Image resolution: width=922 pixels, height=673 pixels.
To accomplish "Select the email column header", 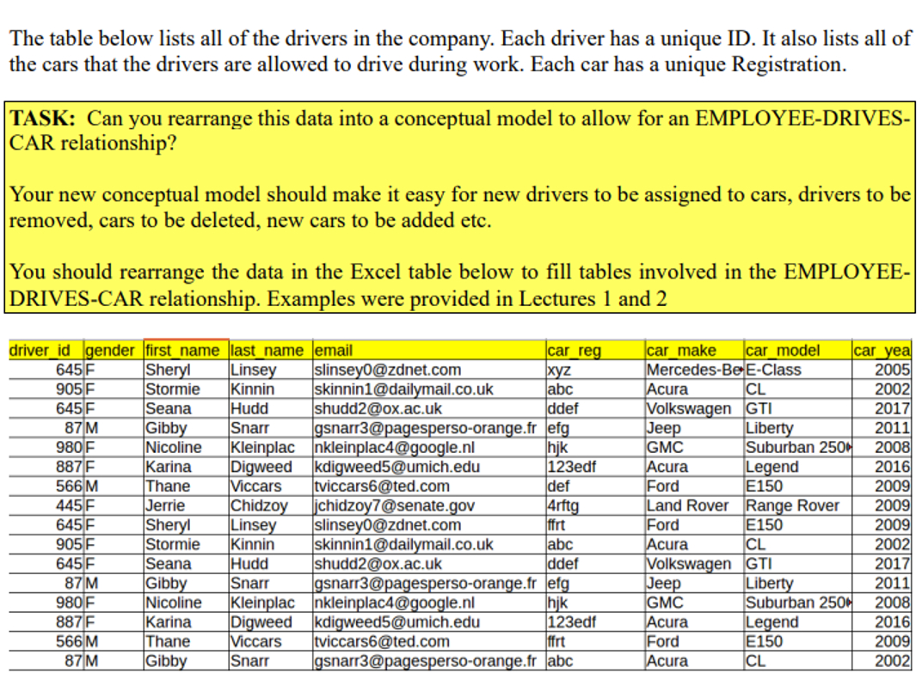I will tap(334, 350).
